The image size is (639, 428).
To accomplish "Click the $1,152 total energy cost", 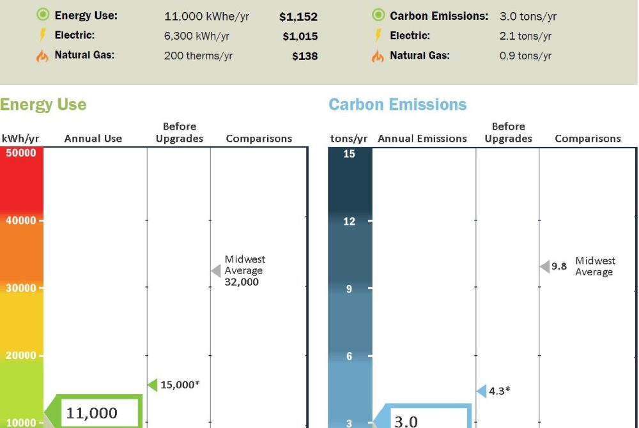I will pos(298,17).
